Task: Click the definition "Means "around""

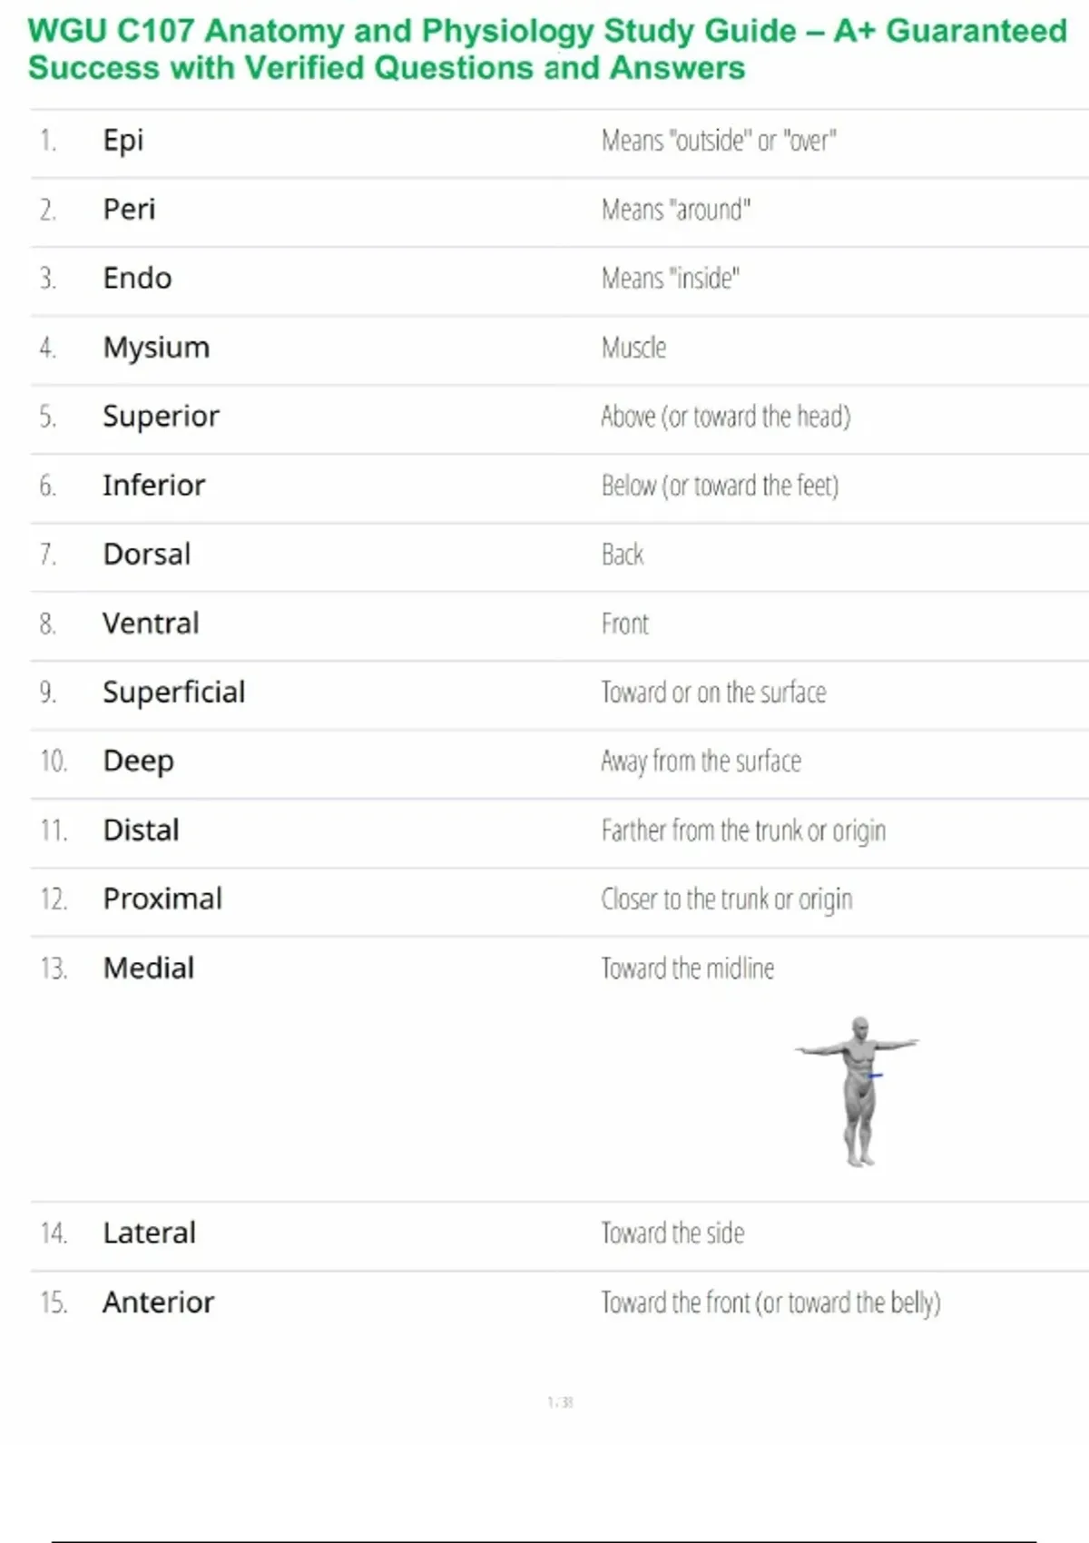Action: pyautogui.click(x=676, y=210)
